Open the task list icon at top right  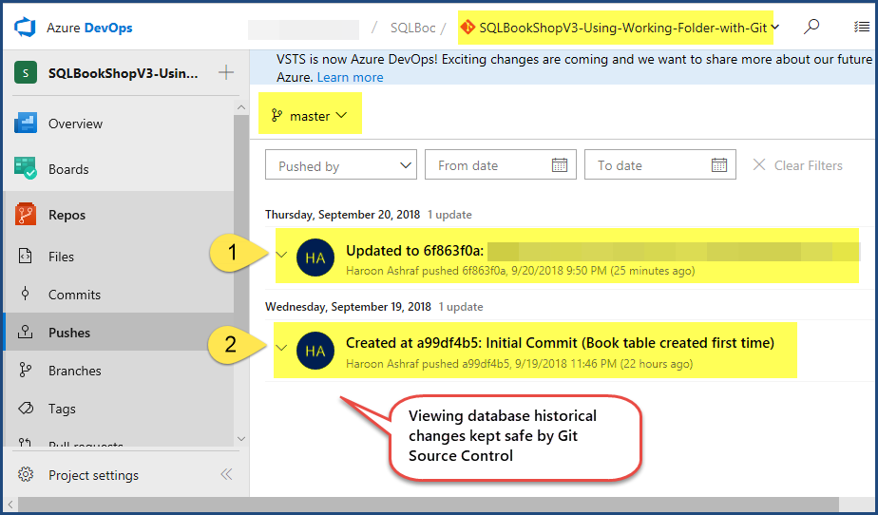point(861,27)
